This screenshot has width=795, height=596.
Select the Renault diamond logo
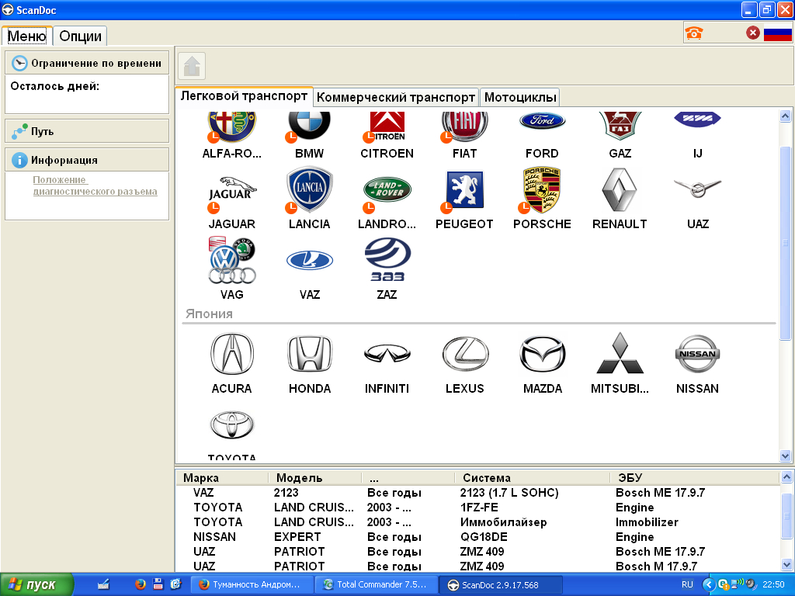click(x=620, y=190)
